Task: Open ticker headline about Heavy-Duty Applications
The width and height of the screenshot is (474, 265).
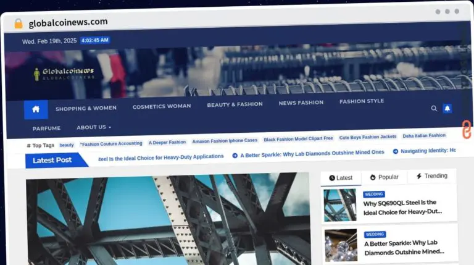Action: pyautogui.click(x=161, y=158)
